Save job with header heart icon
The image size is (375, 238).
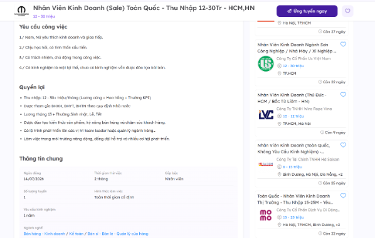click(x=347, y=11)
